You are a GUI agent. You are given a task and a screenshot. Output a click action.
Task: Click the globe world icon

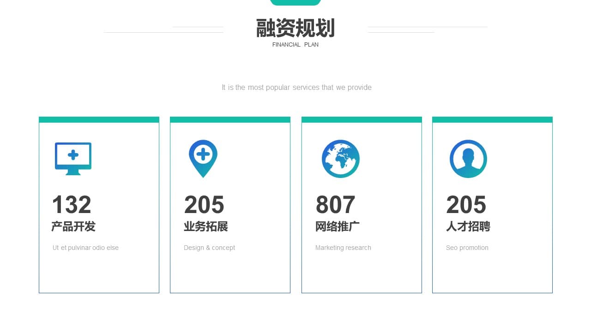point(341,159)
